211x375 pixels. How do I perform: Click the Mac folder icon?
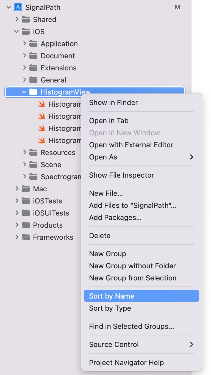26,189
